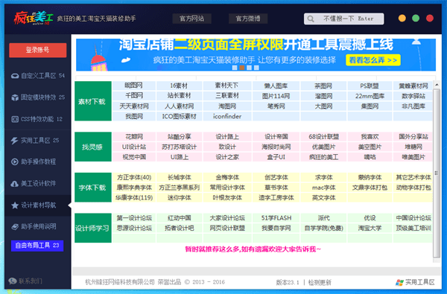Screen dimensions: 447x294
Task: Click the vertical scrollbar thumb
Action: pyautogui.click(x=437, y=173)
